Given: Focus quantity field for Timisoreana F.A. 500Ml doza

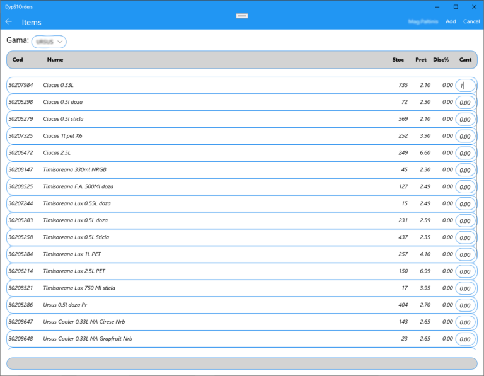Looking at the screenshot, I should [465, 187].
